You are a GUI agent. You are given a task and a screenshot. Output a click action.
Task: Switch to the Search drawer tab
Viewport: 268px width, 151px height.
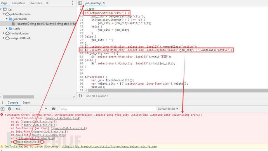click(27, 102)
